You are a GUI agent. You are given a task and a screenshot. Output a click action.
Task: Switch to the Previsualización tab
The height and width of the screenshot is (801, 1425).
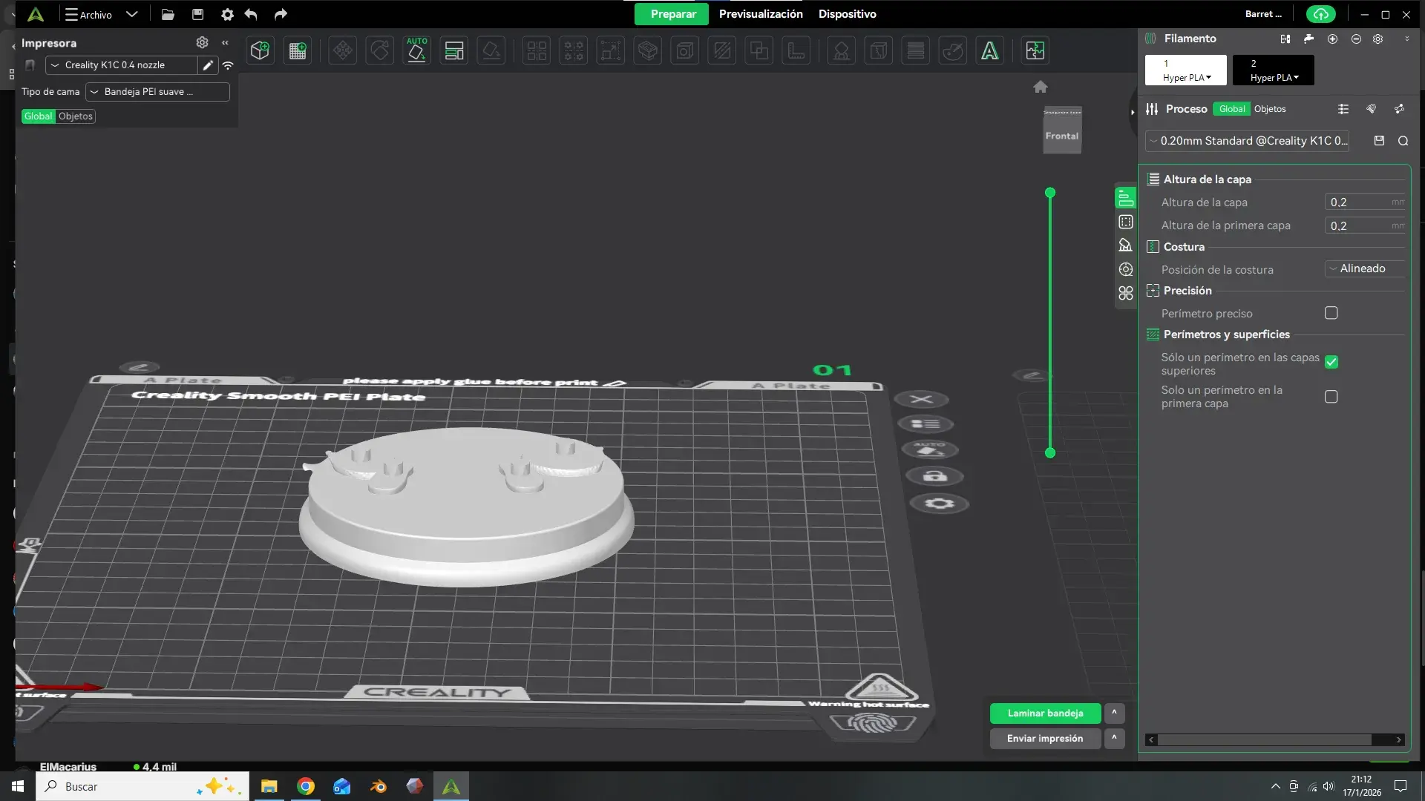coord(761,14)
